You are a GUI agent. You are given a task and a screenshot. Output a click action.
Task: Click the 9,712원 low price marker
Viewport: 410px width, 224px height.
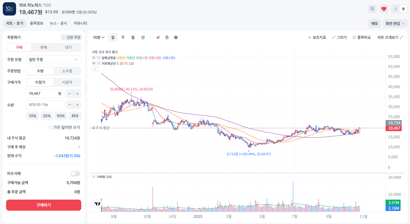click(249, 154)
